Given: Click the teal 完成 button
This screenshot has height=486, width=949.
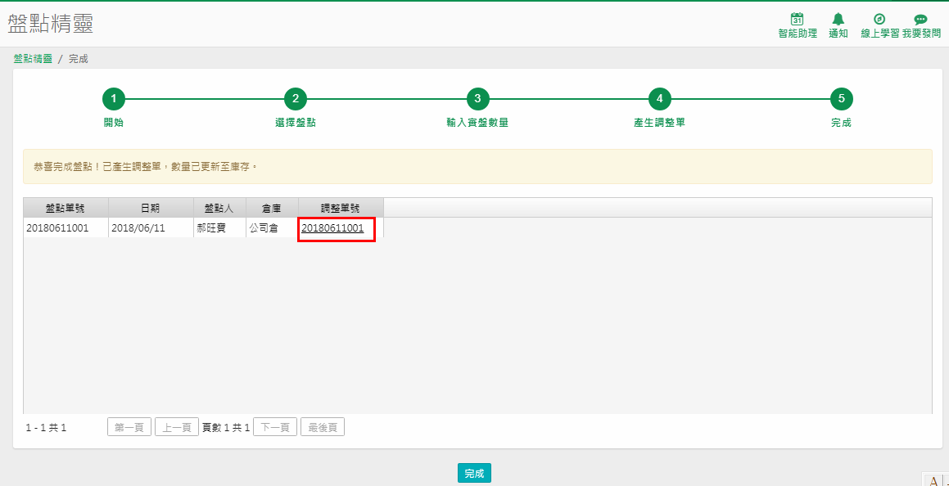Looking at the screenshot, I should (x=474, y=473).
